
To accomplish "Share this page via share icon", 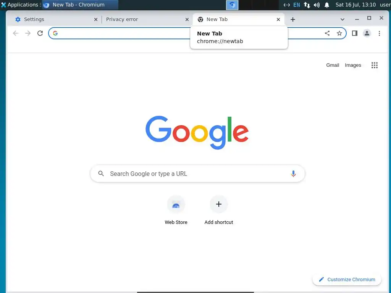I will click(x=327, y=33).
